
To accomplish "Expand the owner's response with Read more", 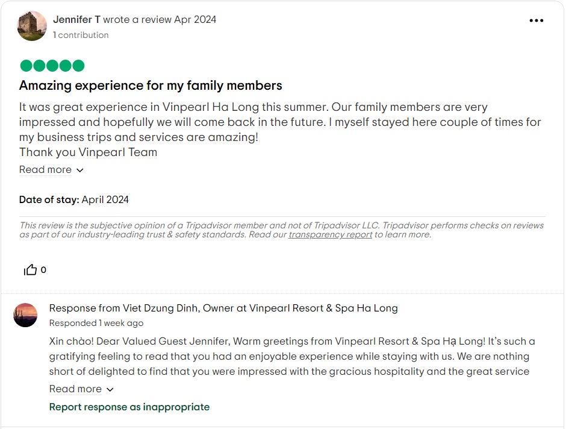I will [x=75, y=389].
